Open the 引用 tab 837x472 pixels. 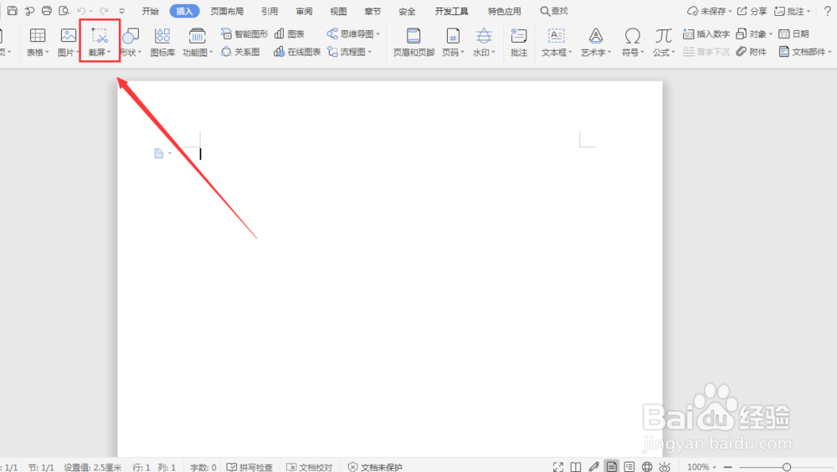pos(270,11)
